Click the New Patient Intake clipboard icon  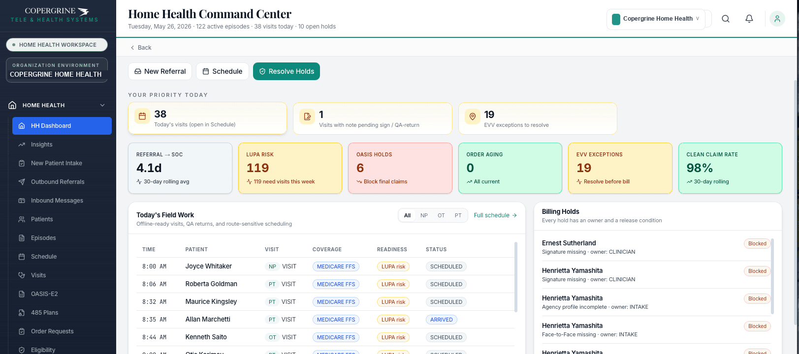point(22,163)
